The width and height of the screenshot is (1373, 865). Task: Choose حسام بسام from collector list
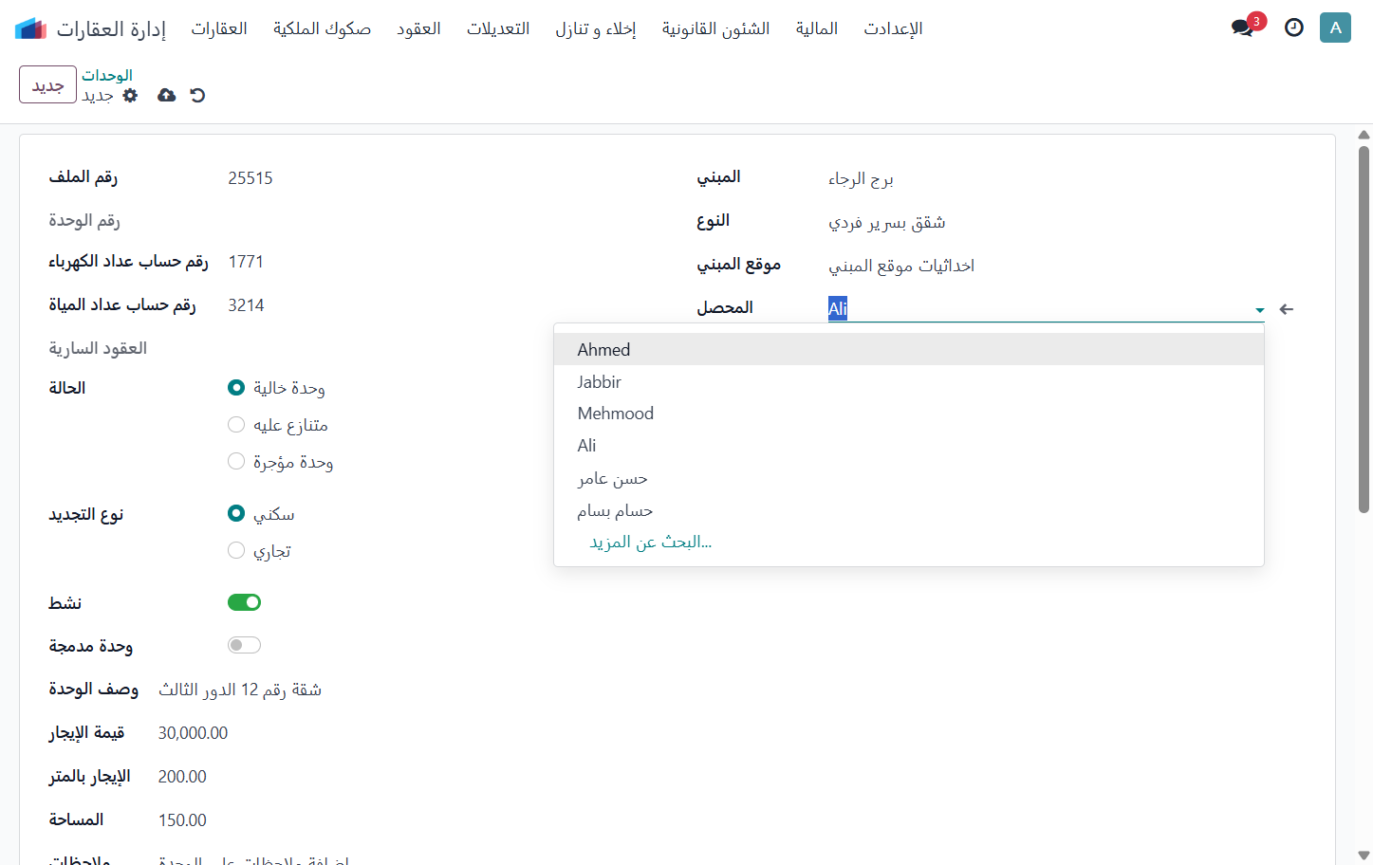[909, 510]
